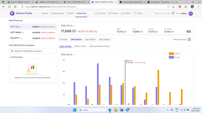Reload the page

pyautogui.click(x=9, y=7)
